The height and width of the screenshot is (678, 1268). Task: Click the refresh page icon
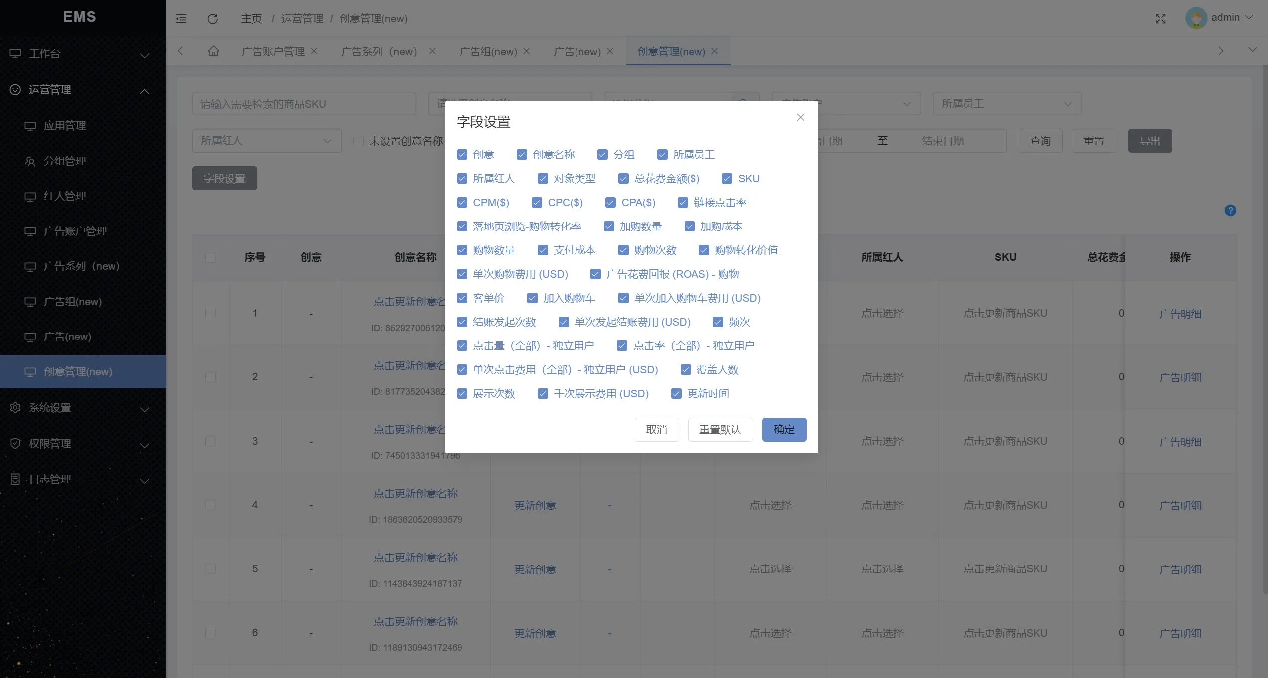[x=213, y=19]
